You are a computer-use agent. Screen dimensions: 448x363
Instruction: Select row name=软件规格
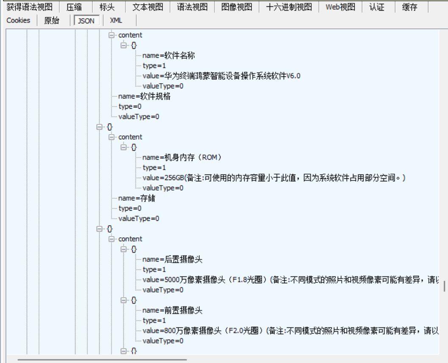tap(144, 96)
